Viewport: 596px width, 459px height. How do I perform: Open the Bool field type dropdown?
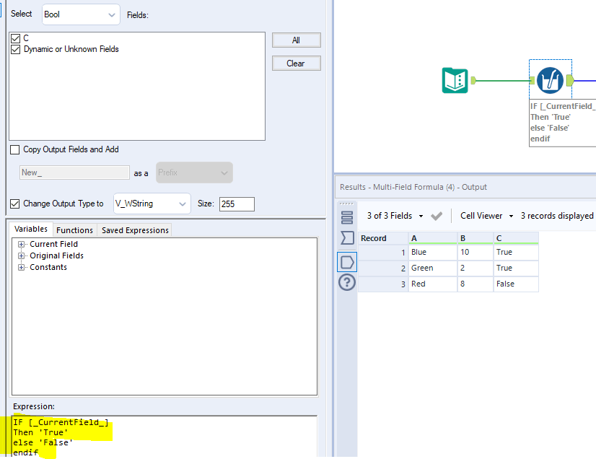pyautogui.click(x=81, y=14)
